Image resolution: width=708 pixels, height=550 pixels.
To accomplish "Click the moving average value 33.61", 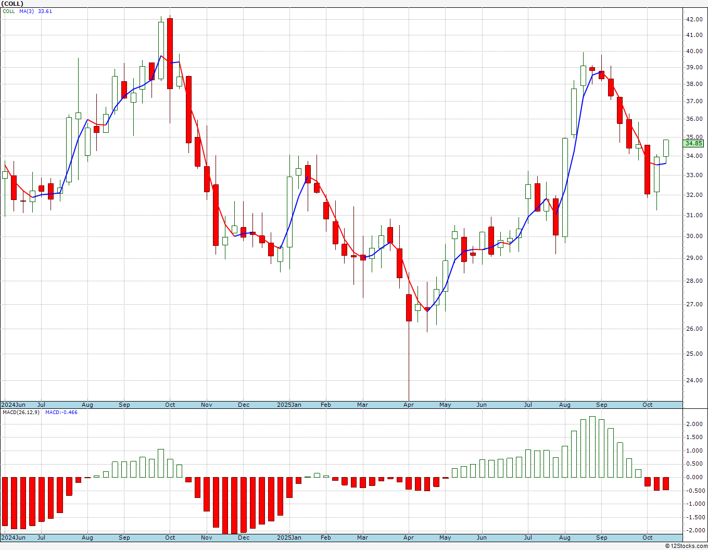I will (45, 11).
